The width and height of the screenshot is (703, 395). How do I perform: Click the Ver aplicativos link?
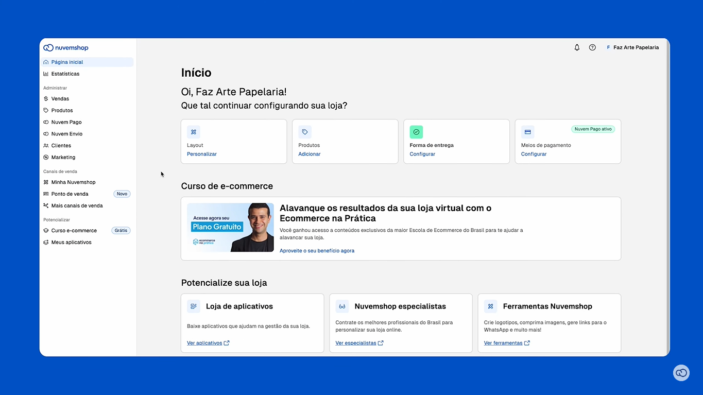click(x=208, y=343)
